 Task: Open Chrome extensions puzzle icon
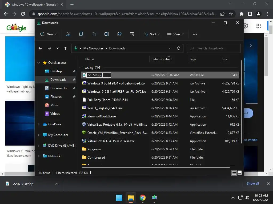coord(242,14)
